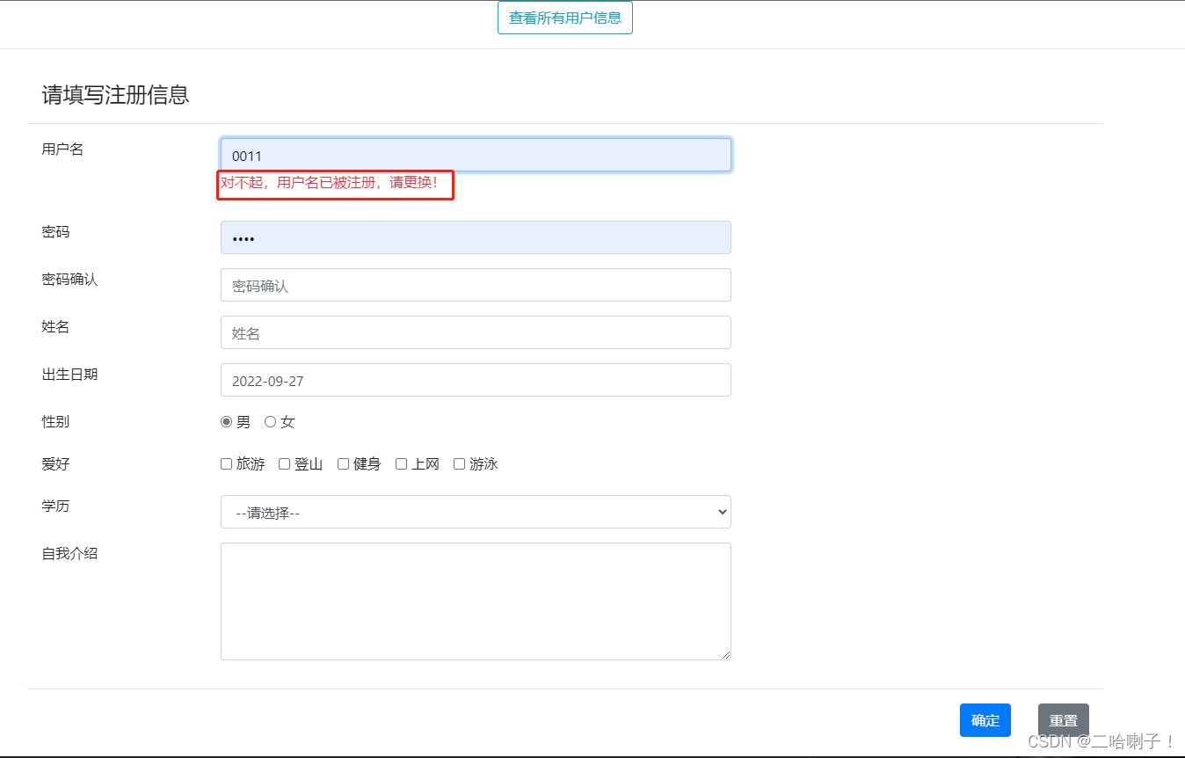Open the 学历 education dropdown menu
The height and width of the screenshot is (758, 1185).
pos(476,512)
